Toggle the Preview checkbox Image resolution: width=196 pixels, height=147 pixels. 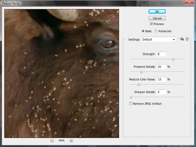[x=151, y=24]
